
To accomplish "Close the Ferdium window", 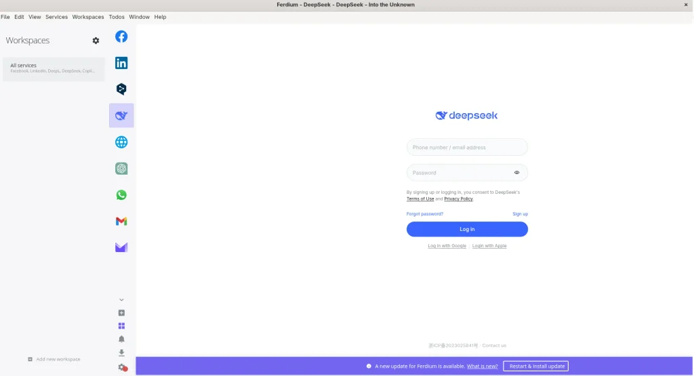I will (686, 5).
